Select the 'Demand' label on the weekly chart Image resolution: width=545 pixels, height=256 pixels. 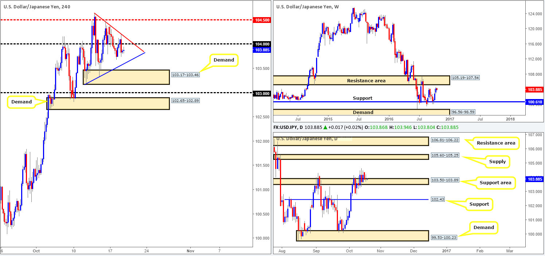point(363,112)
